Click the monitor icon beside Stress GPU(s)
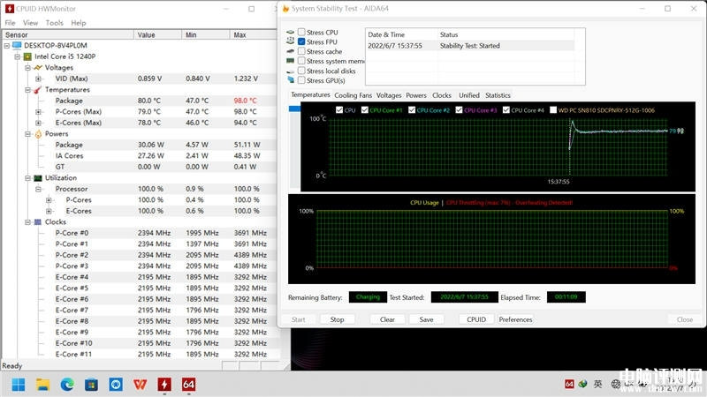This screenshot has width=707, height=397. click(x=291, y=79)
